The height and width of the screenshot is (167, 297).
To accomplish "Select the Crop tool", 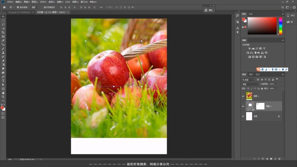I will (3, 33).
